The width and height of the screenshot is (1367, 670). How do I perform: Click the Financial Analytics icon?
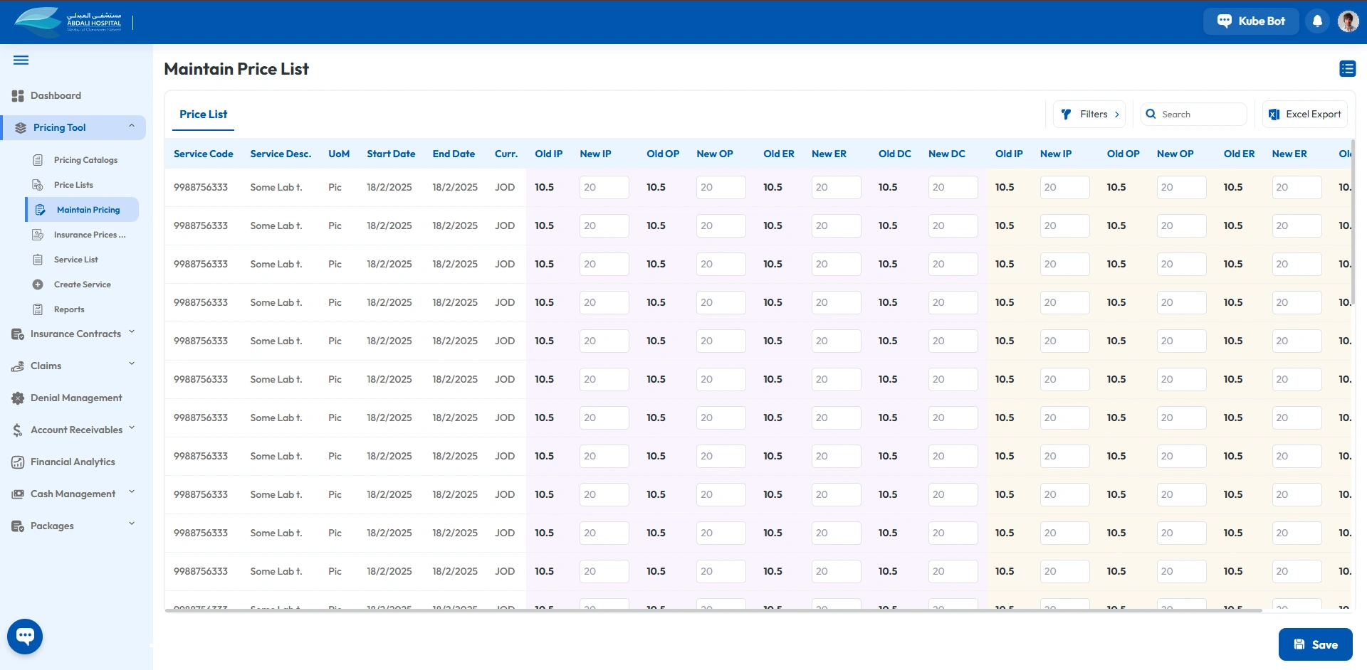tap(18, 462)
